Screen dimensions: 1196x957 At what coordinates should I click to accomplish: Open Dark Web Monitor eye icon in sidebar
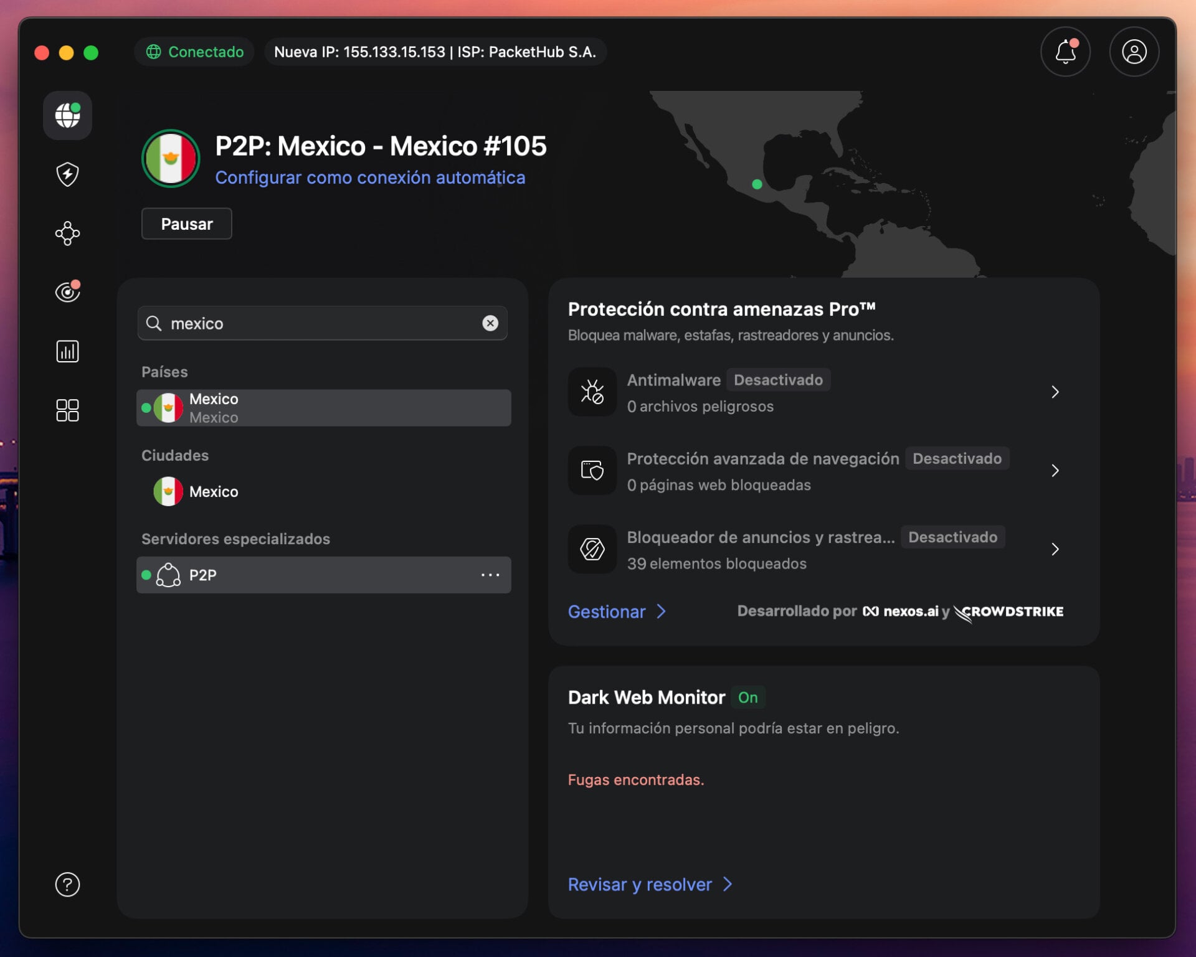coord(67,291)
